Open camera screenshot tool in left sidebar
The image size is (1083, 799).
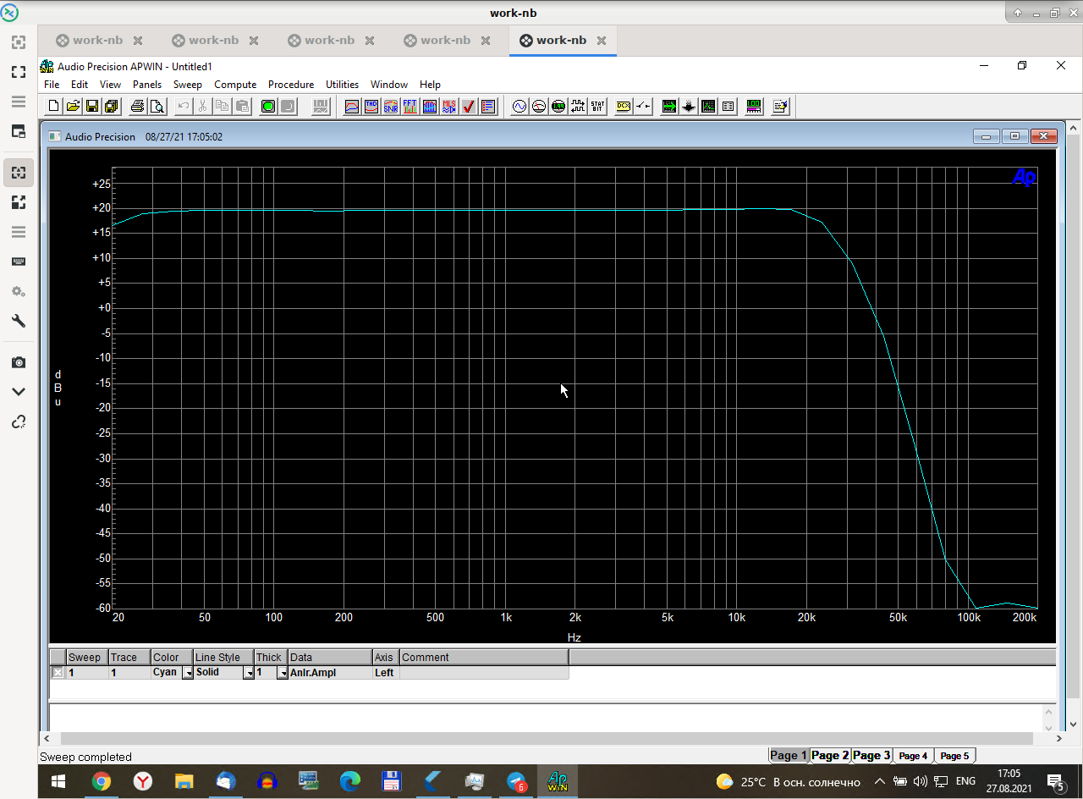[x=19, y=362]
